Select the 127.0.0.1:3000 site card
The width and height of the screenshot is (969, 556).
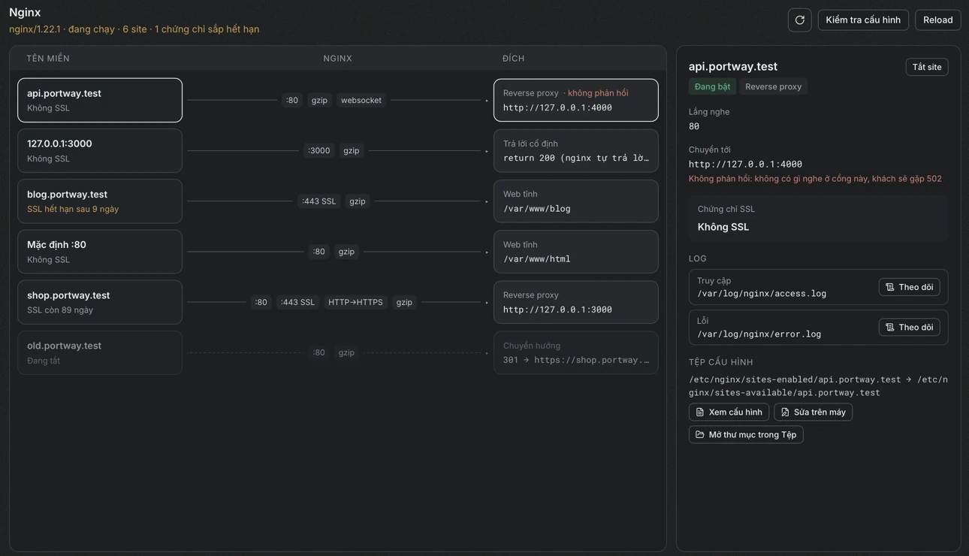[x=100, y=150]
